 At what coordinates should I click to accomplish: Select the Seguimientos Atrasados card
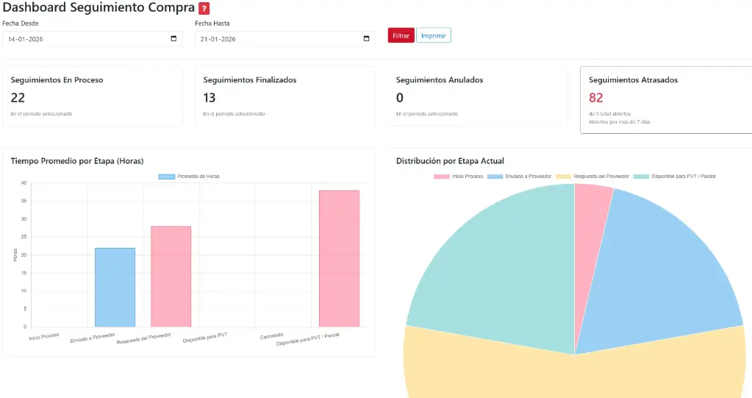tap(665, 99)
